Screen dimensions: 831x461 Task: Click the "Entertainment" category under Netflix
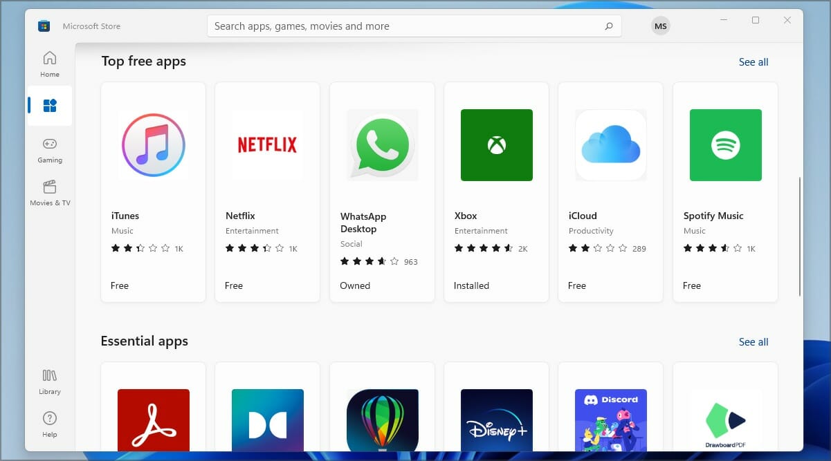pyautogui.click(x=252, y=231)
